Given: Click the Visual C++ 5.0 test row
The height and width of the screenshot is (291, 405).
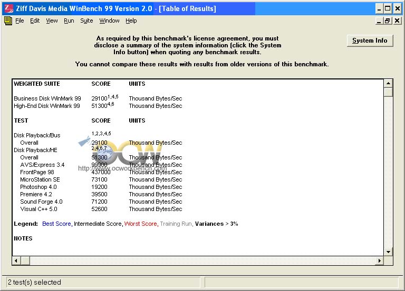Looking at the screenshot, I should (101, 209).
